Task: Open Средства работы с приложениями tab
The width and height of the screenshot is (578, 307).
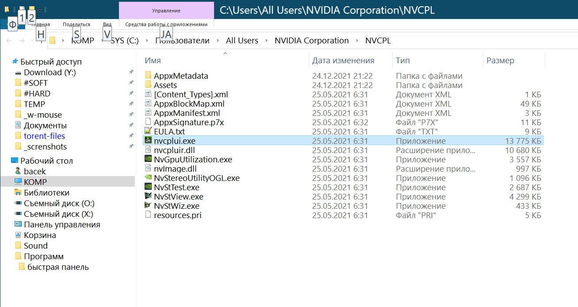Action: [166, 24]
